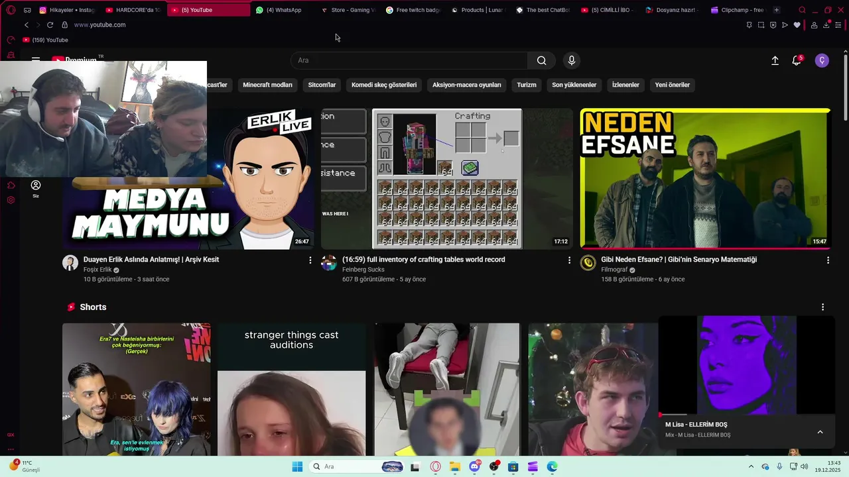Switch to the 'Free twitch badge' tab
The height and width of the screenshot is (477, 849).
tap(413, 10)
